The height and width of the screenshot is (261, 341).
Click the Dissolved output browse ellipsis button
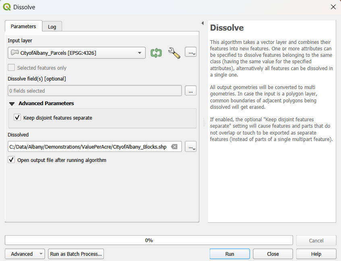tap(190, 147)
